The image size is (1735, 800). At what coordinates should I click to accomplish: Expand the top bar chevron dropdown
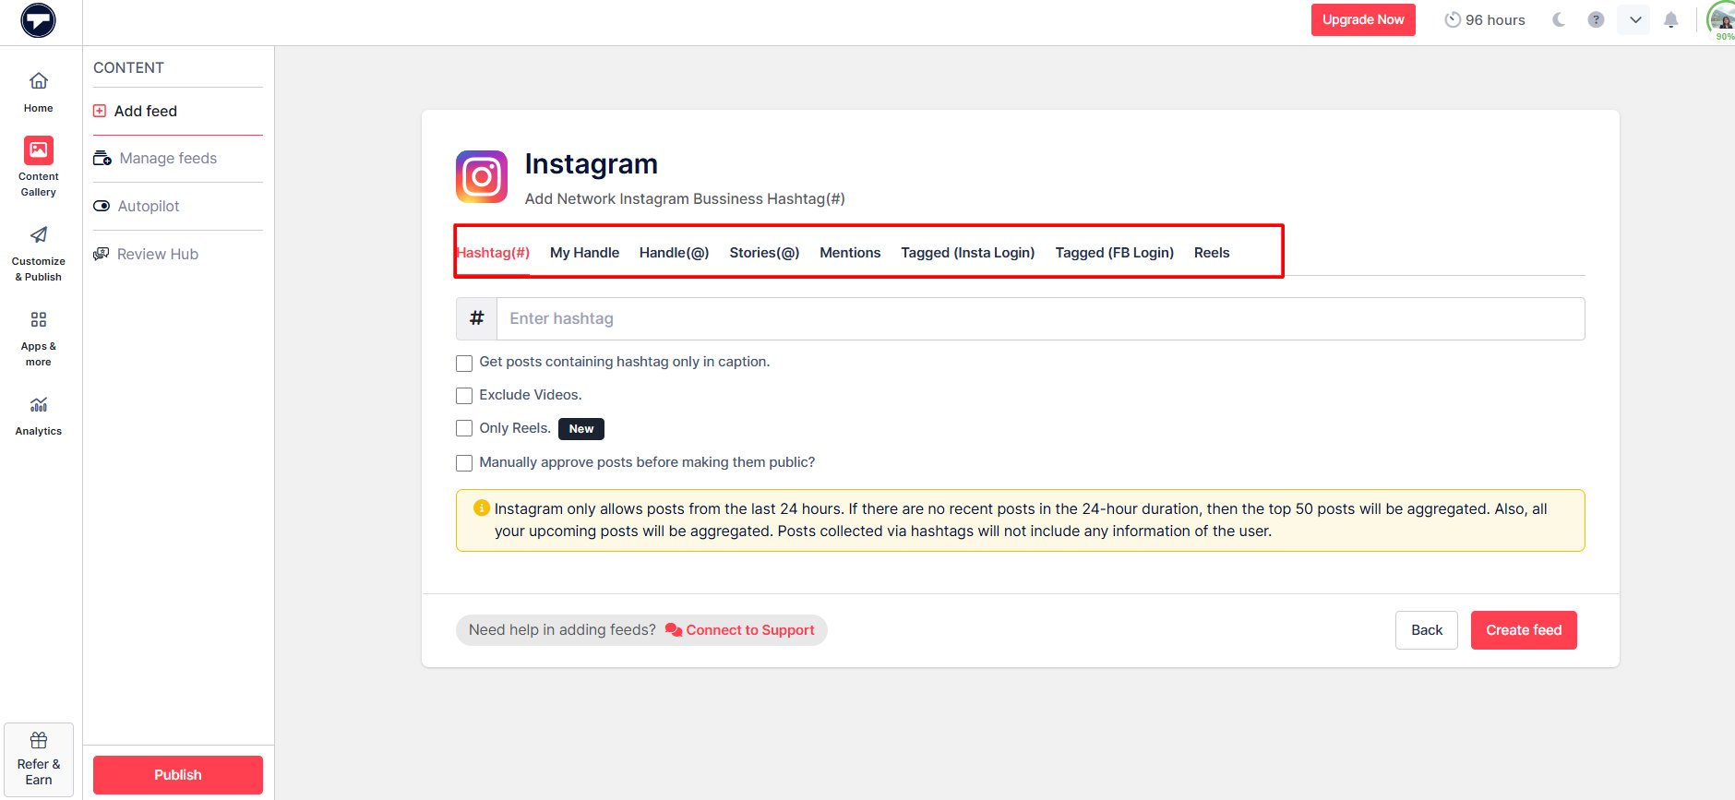(x=1634, y=19)
